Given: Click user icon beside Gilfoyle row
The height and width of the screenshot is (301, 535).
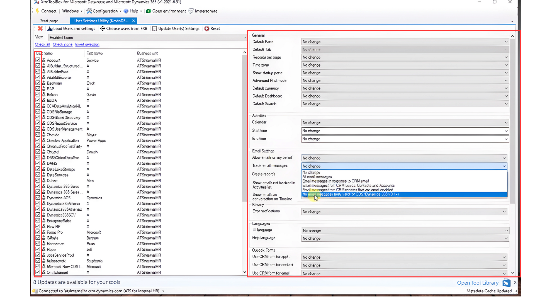Looking at the screenshot, I should [x=44, y=238].
